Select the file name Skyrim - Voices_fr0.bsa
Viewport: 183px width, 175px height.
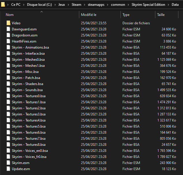tap(29, 157)
